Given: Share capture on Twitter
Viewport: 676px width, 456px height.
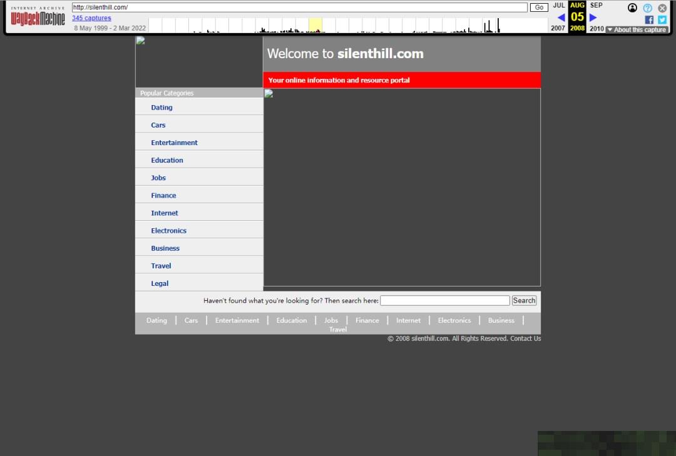Looking at the screenshot, I should point(662,20).
